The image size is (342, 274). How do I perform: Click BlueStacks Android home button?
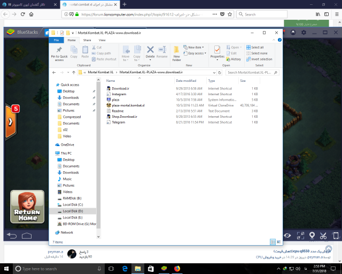point(27,235)
